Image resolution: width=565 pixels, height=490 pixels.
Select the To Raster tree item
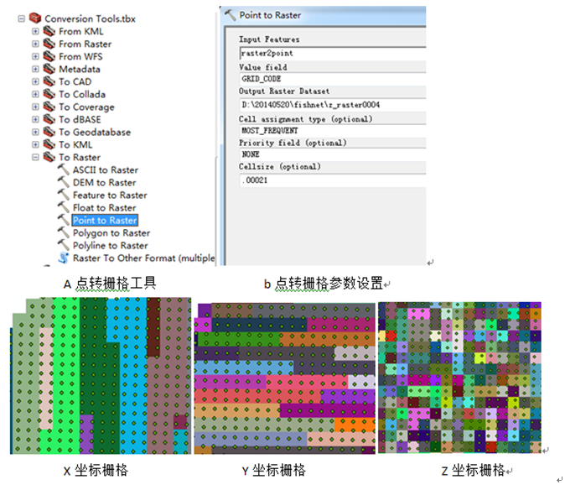pyautogui.click(x=80, y=157)
